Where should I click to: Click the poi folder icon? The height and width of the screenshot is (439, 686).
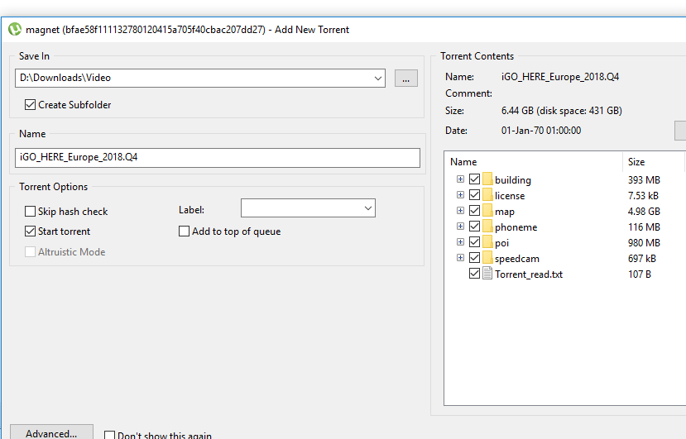487,242
